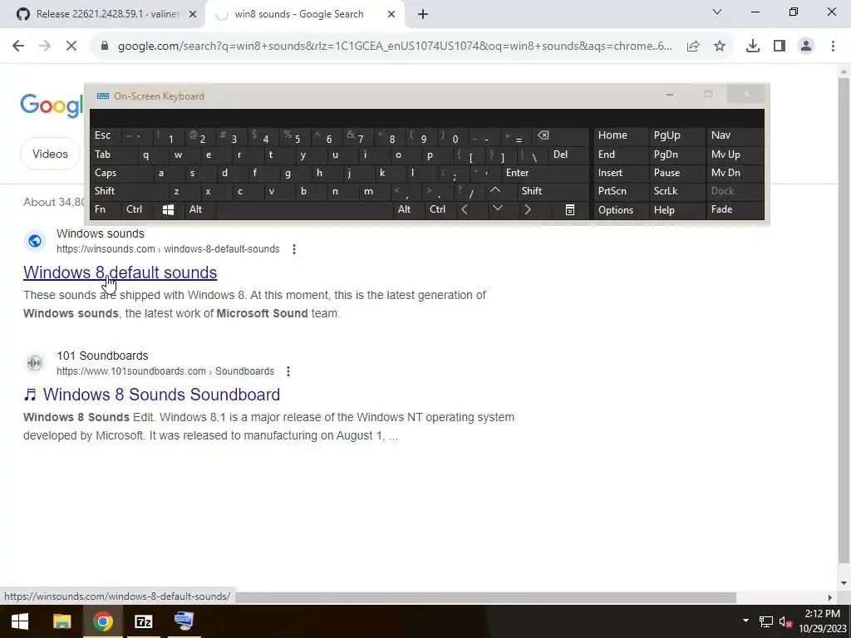Toggle right Ctrl key on On-Screen Keyboard
851x638 pixels.
click(x=439, y=210)
